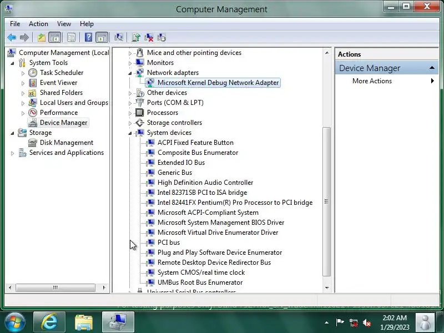The height and width of the screenshot is (333, 444).
Task: Click the console tree scroll right arrow
Action: (104, 287)
